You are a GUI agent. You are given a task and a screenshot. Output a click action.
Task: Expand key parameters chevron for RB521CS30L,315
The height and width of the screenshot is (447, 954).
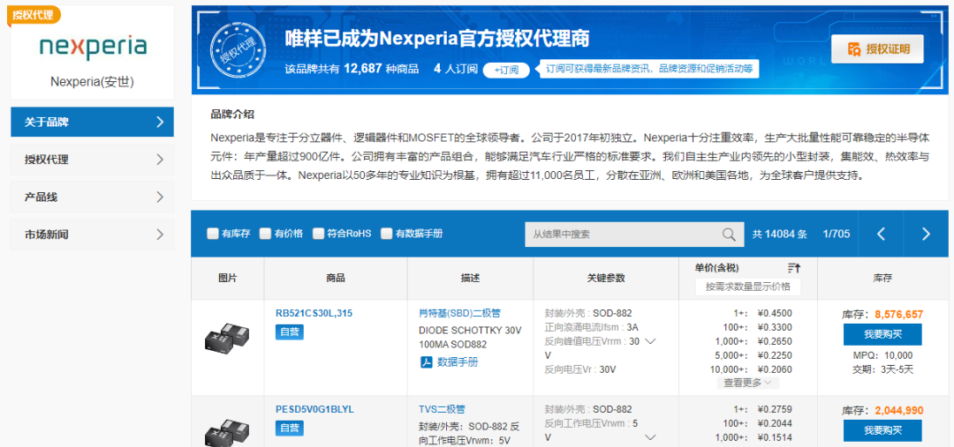pyautogui.click(x=650, y=341)
